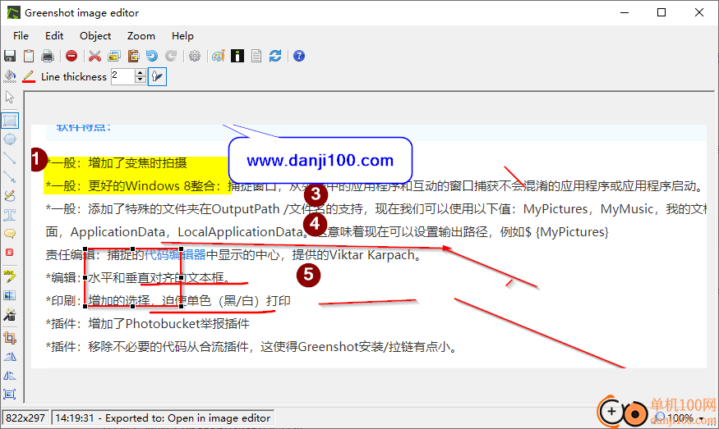Screen dimensions: 719x429
Task: Select the add textbox tool
Action: pyautogui.click(x=10, y=215)
